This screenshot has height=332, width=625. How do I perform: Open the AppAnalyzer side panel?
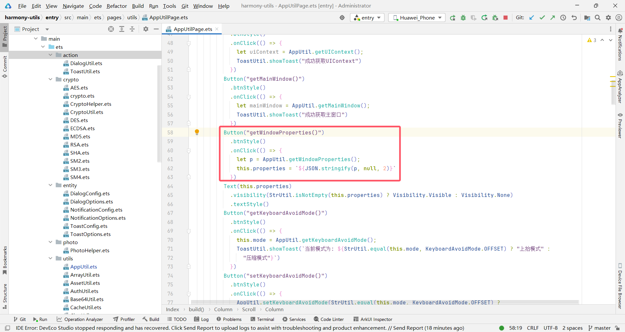point(620,87)
